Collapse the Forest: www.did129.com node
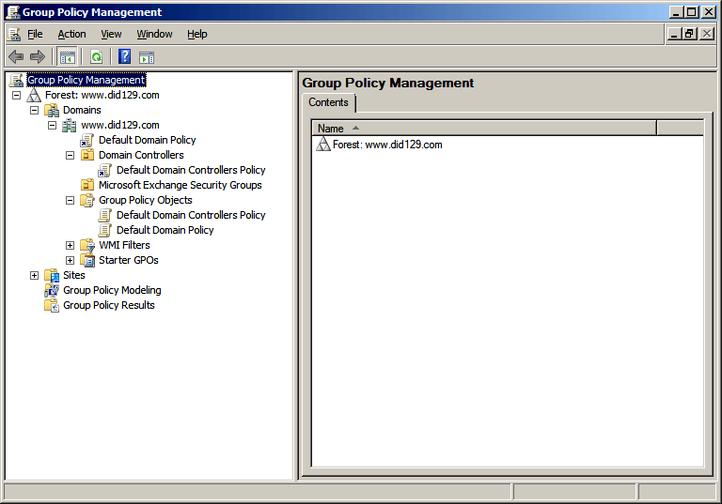This screenshot has width=722, height=504. pos(17,95)
